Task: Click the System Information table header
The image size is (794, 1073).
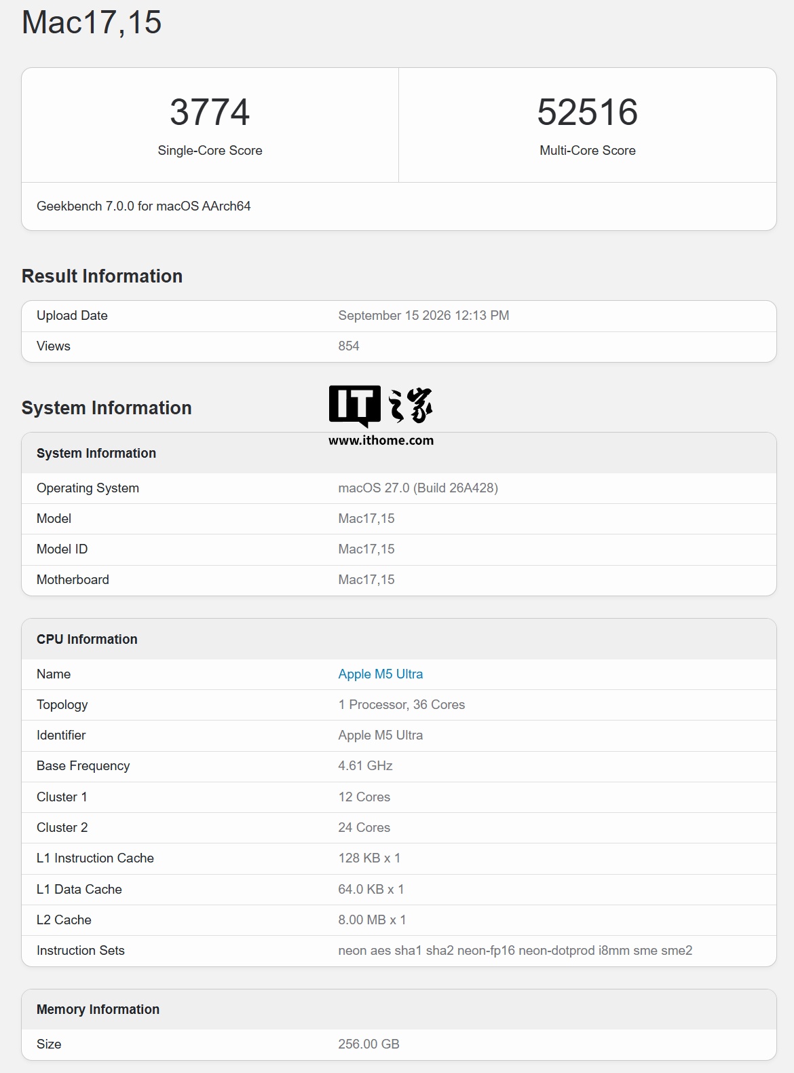Action: pyautogui.click(x=96, y=453)
